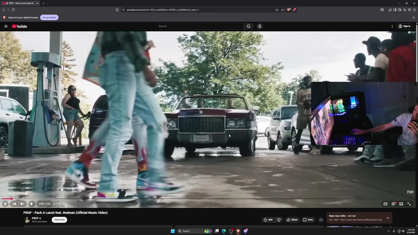
Task: Dismiss the default browser notification bar
Action: [x=414, y=17]
